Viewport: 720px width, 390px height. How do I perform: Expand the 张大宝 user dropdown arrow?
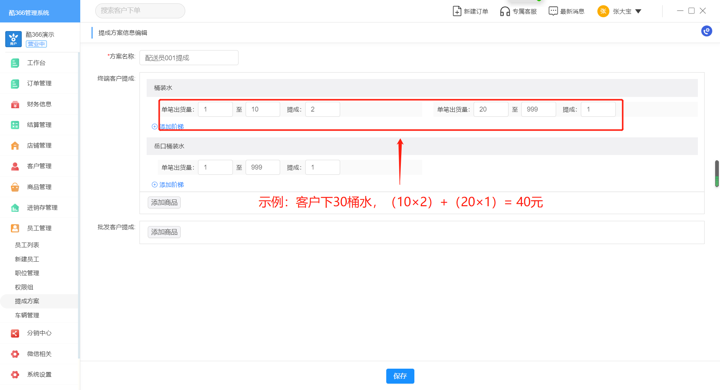tap(638, 11)
